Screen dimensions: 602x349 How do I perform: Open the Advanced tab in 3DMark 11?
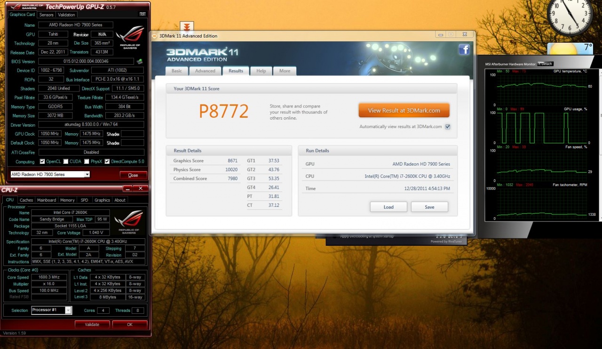pos(205,71)
